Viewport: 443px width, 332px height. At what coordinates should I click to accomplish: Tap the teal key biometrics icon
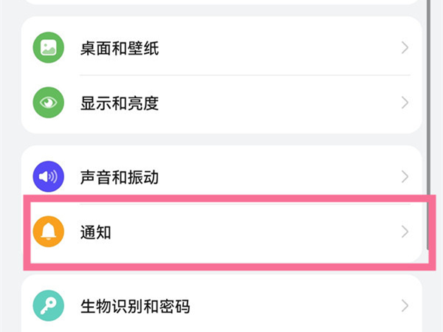[x=49, y=306]
